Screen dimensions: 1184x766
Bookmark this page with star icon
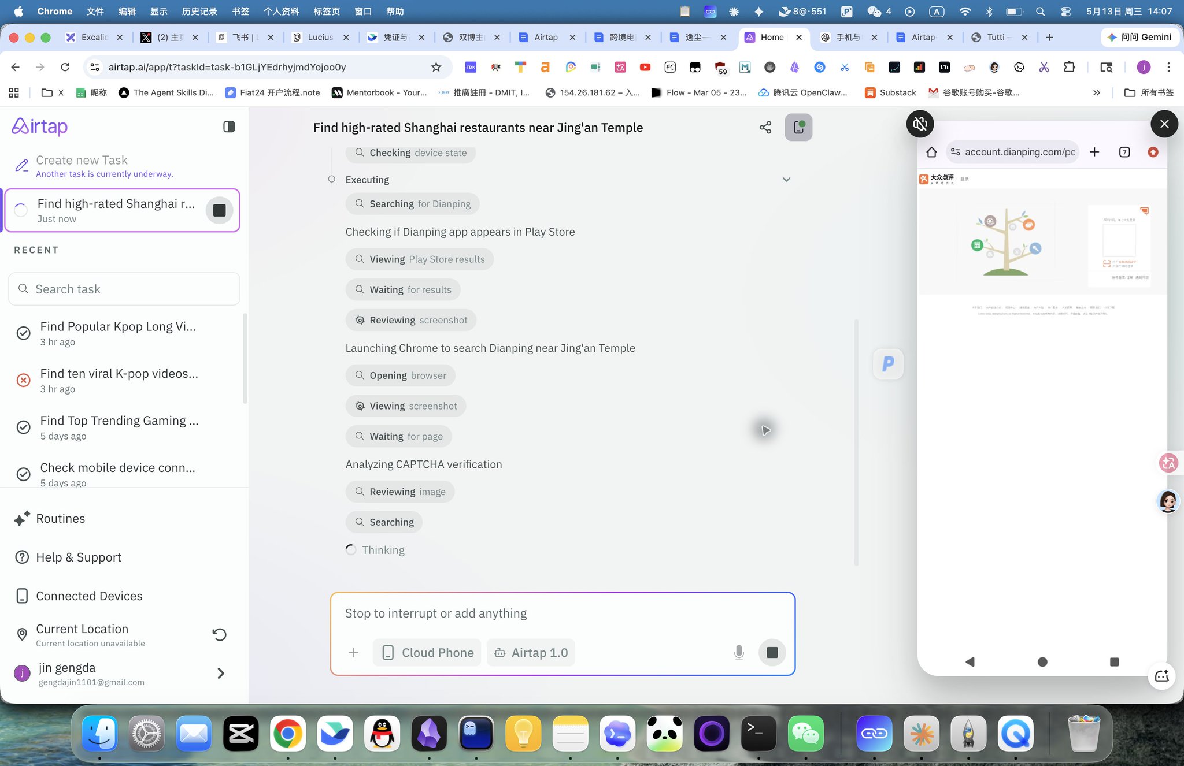[436, 67]
